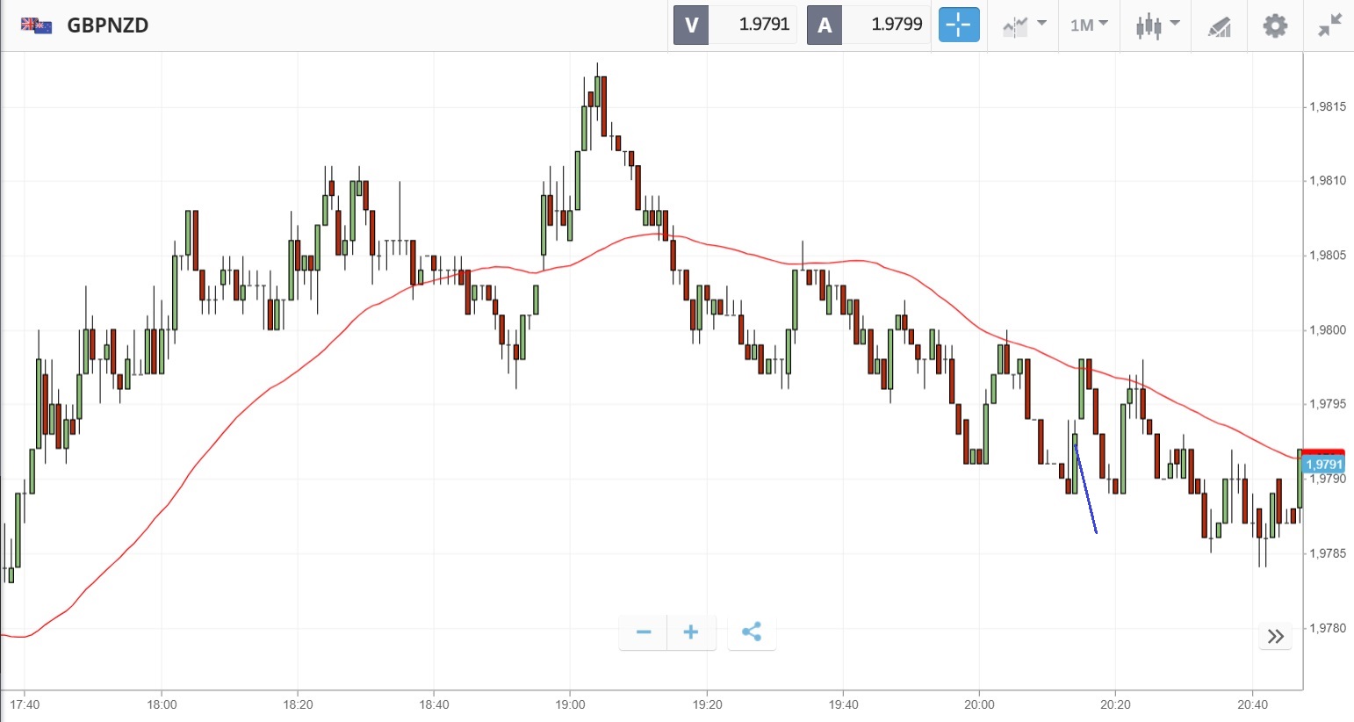Screen dimensions: 1354x722
Task: Share the chart
Action: pyautogui.click(x=752, y=632)
